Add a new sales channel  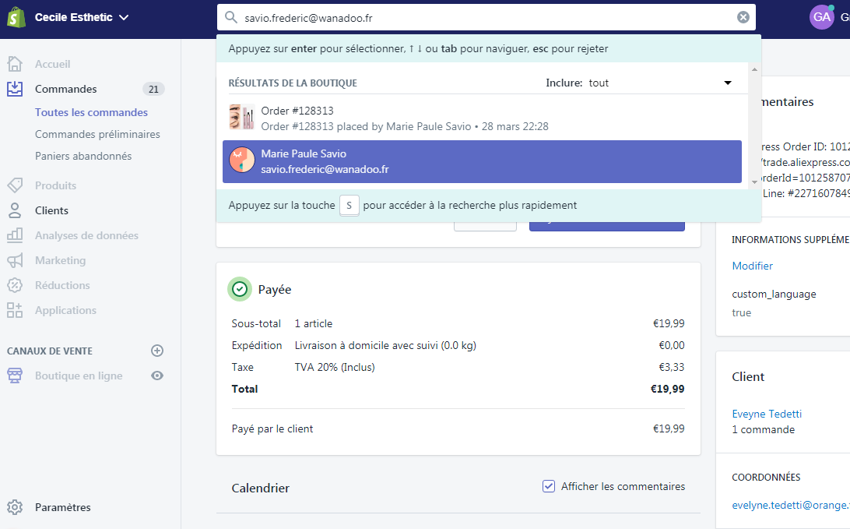[x=156, y=351]
